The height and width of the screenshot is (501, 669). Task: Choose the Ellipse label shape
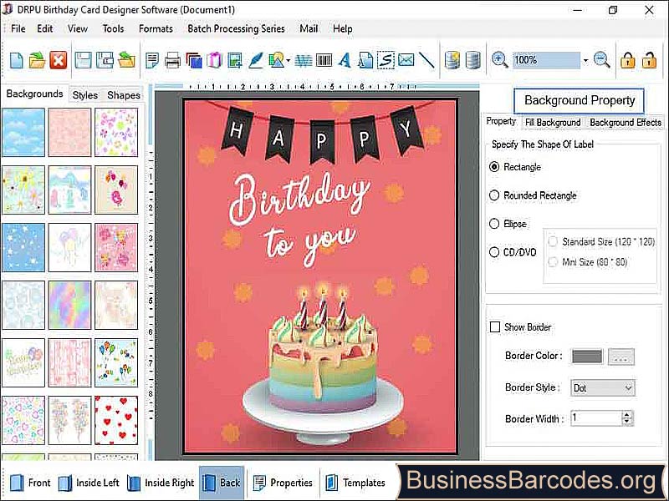[494, 224]
